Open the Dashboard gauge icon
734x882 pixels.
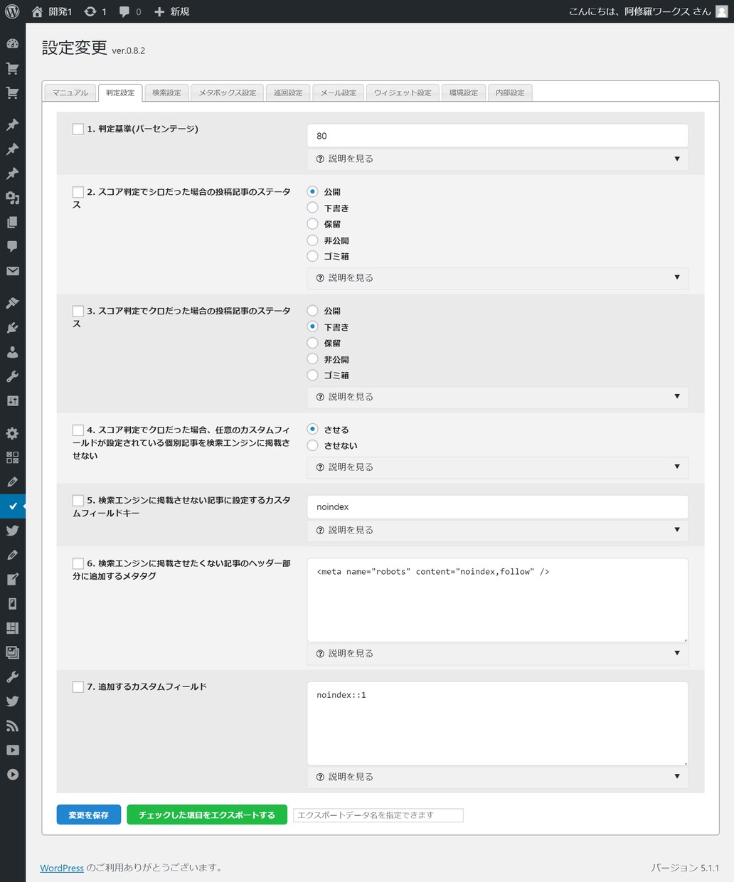(12, 44)
